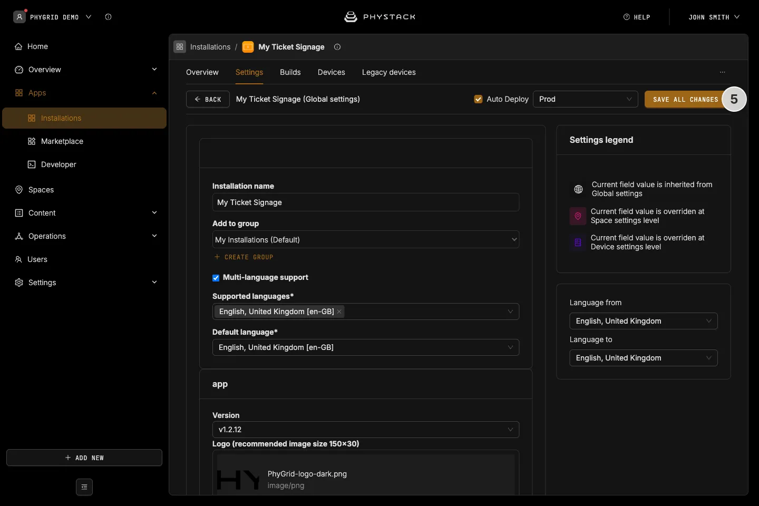Screen dimensions: 759x506
Task: Click the info icon beside PhyGrid Demo
Action: [x=108, y=17]
